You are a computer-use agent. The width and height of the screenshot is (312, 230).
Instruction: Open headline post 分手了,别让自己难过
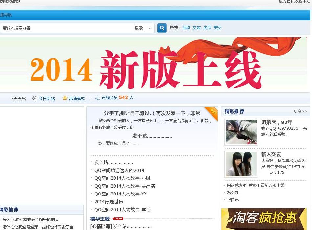(x=152, y=113)
